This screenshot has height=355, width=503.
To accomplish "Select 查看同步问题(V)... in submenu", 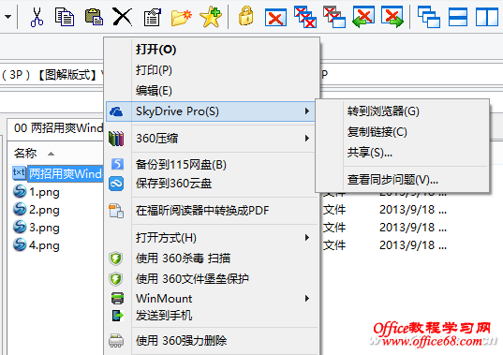I will coord(402,180).
